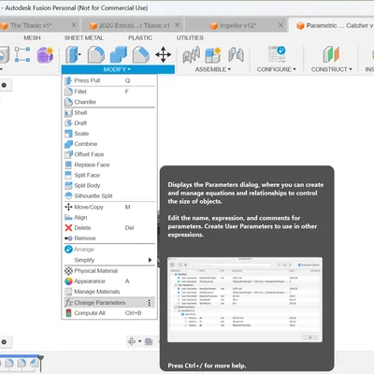Choose Delete from Modify menu

109,228
